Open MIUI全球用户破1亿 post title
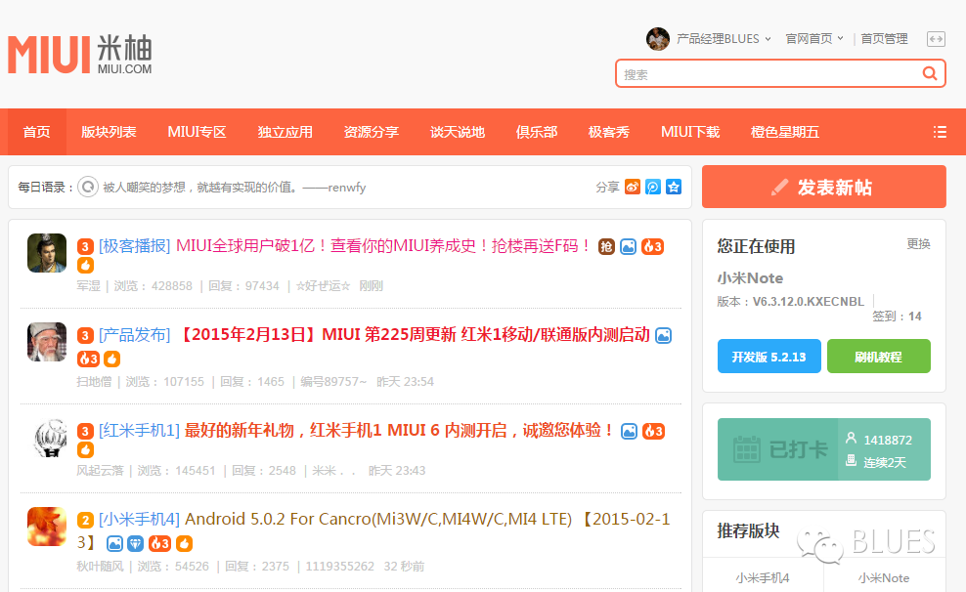The height and width of the screenshot is (592, 966). click(383, 246)
